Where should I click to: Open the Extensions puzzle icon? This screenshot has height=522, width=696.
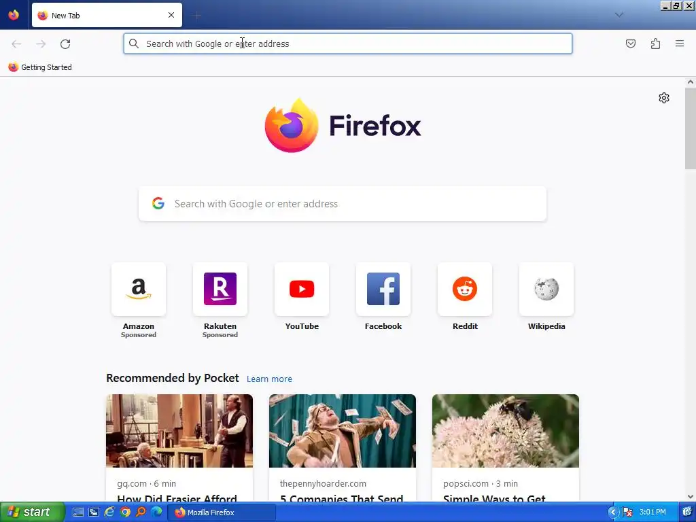coord(655,43)
